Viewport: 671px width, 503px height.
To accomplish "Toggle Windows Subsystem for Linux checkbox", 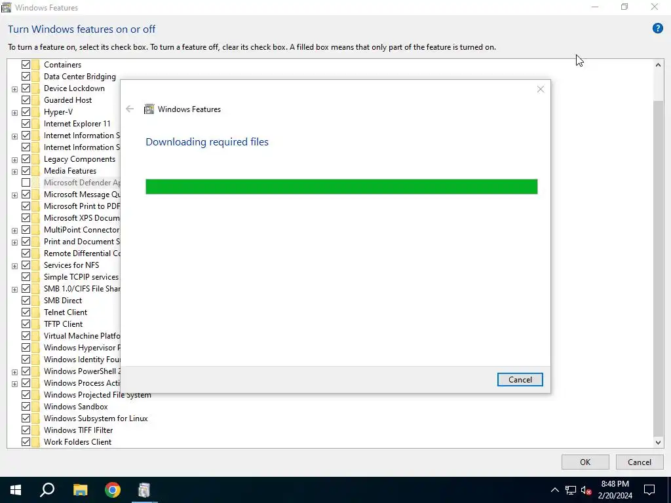I will (x=26, y=419).
